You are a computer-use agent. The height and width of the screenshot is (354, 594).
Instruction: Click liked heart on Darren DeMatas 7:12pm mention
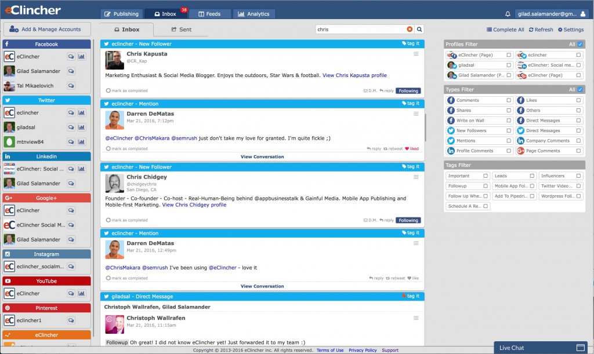pos(412,149)
